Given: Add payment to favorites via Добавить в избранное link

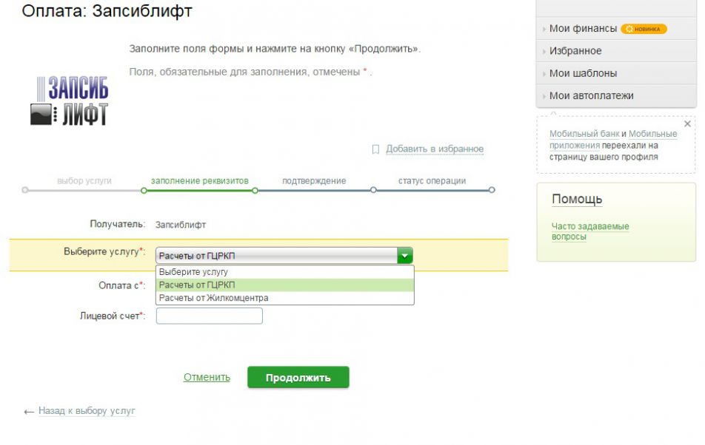Looking at the screenshot, I should [x=434, y=149].
